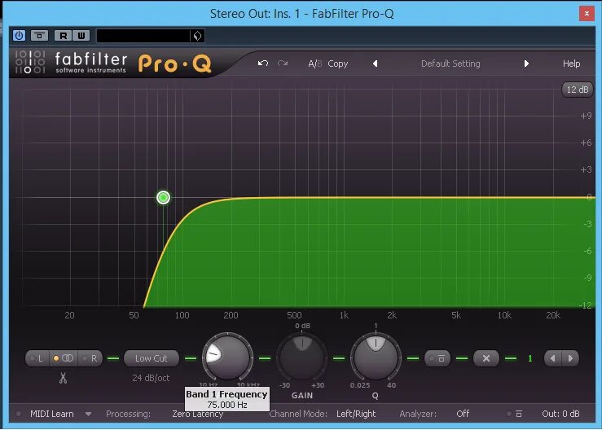
Task: Set band to Left channel (L)
Action: click(37, 358)
